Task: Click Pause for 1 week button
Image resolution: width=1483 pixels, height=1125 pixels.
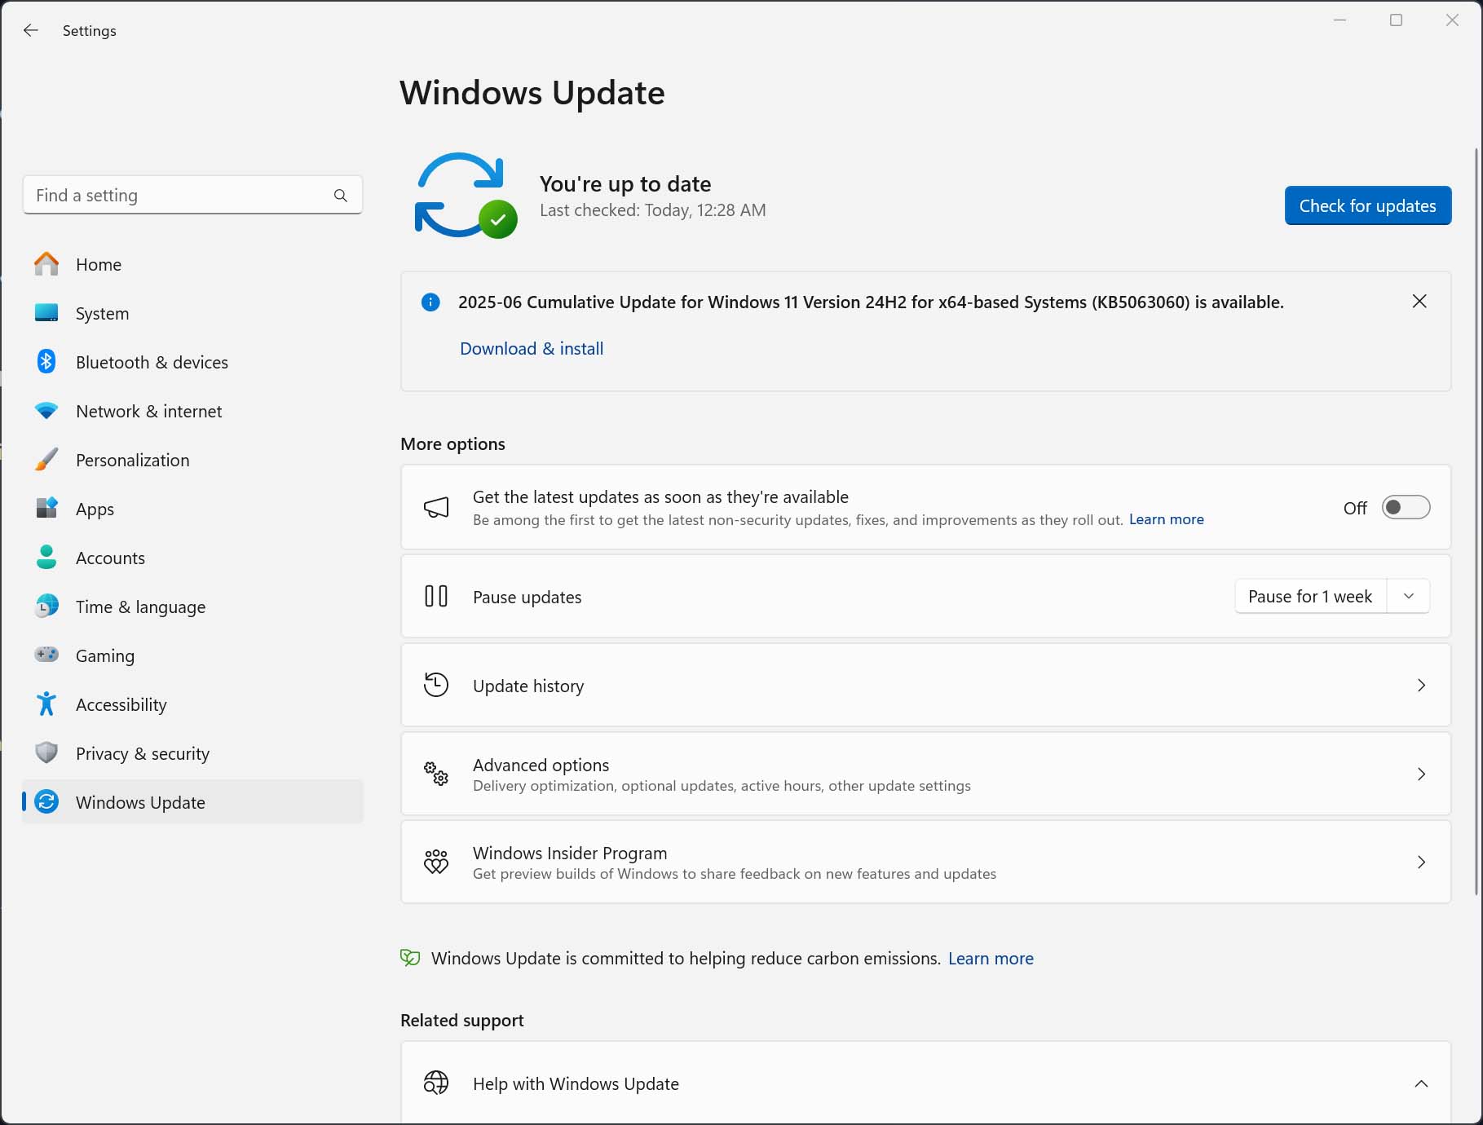Action: 1310,597
